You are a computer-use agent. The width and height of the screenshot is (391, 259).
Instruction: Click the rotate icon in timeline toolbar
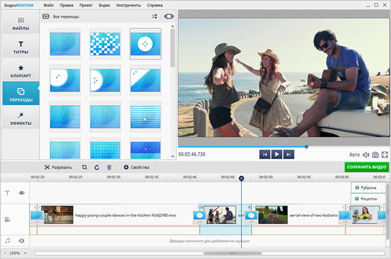pyautogui.click(x=97, y=167)
